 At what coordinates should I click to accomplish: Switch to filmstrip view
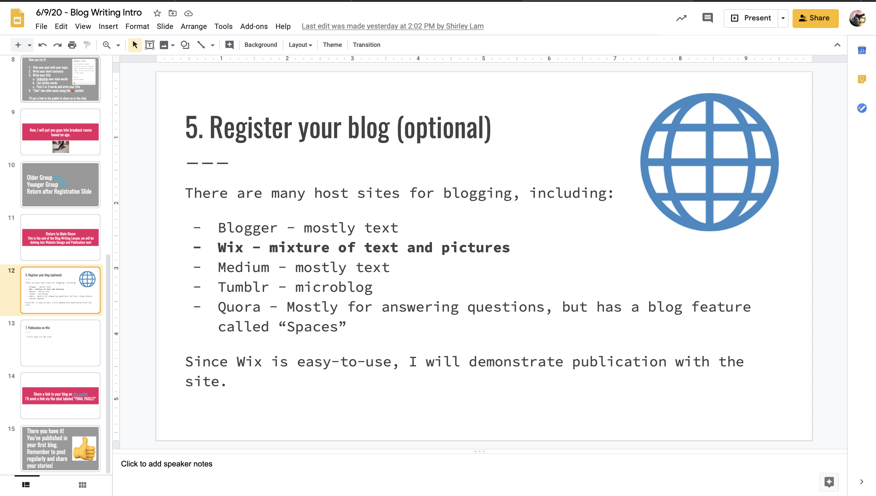26,485
